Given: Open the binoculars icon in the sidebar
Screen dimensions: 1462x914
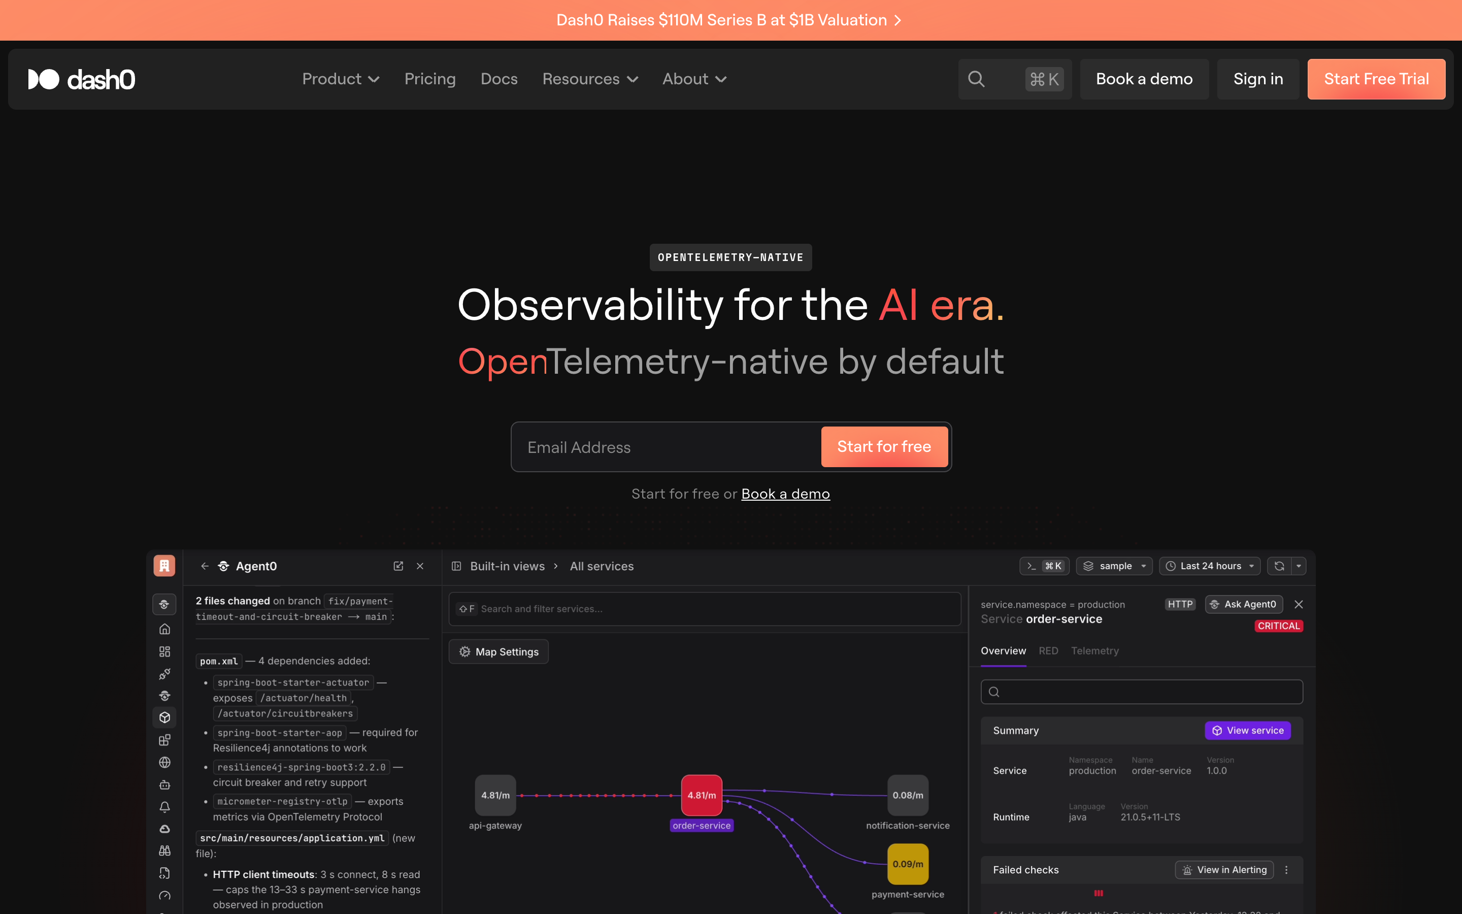Looking at the screenshot, I should click(x=164, y=851).
